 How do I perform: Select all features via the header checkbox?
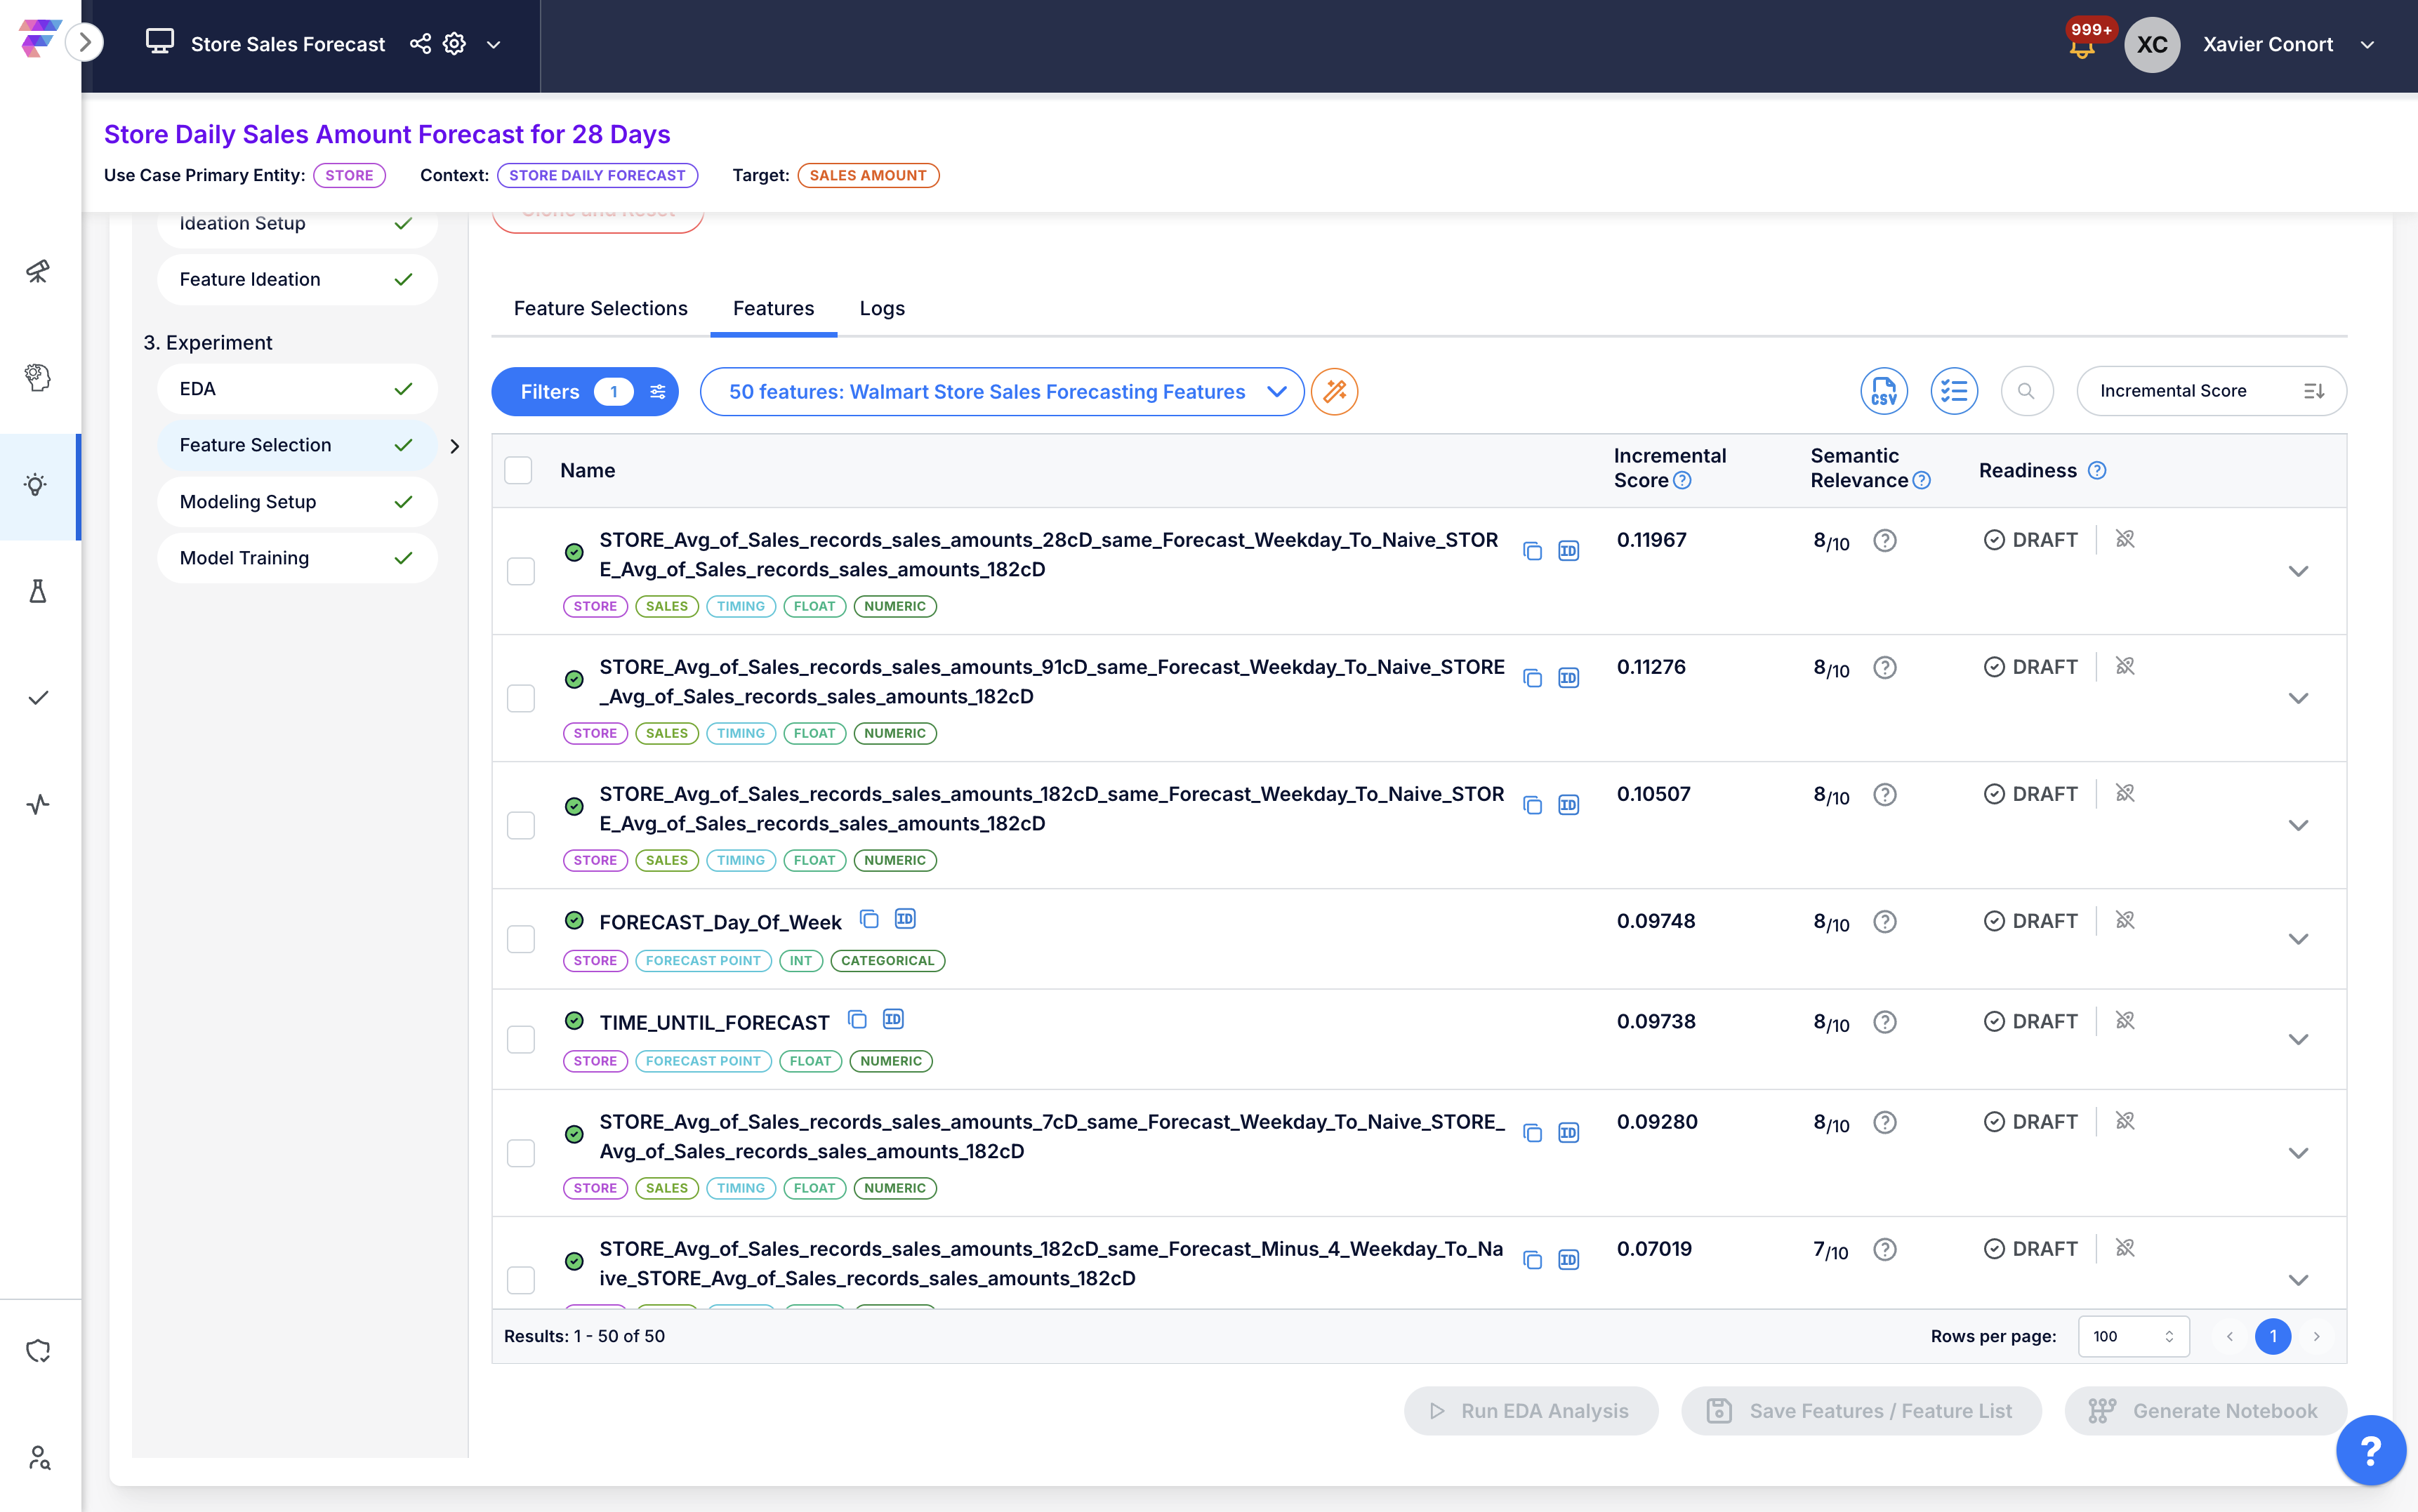(518, 470)
